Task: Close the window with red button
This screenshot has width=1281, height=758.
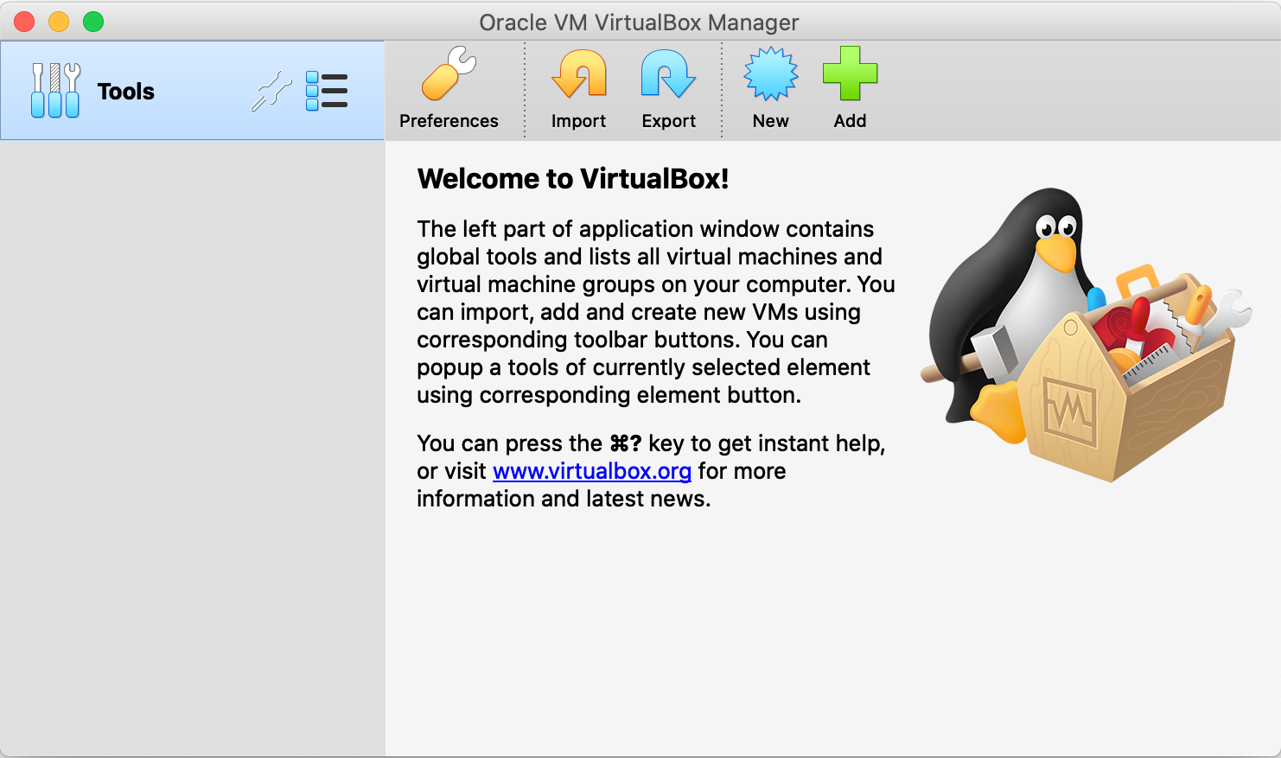Action: point(24,22)
